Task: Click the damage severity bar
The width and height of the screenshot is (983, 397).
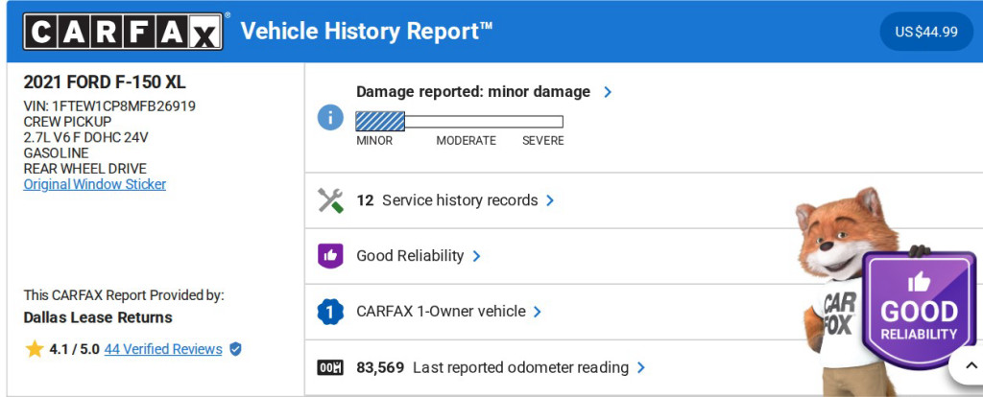Action: click(x=459, y=122)
